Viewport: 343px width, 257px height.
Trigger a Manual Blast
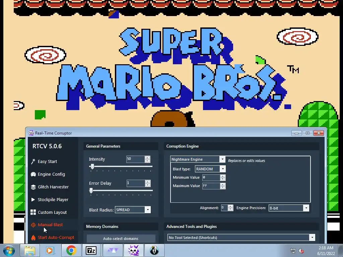tap(50, 225)
